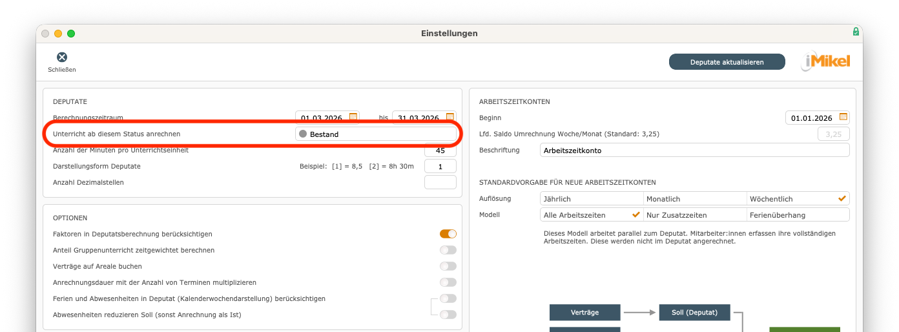Click the lock icon in title bar
Screen dimensions: 899x332
(856, 31)
